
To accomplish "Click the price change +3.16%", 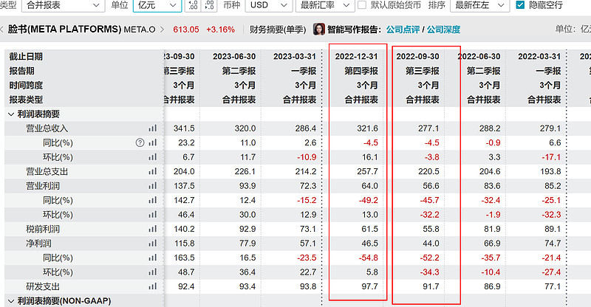I will (x=220, y=30).
